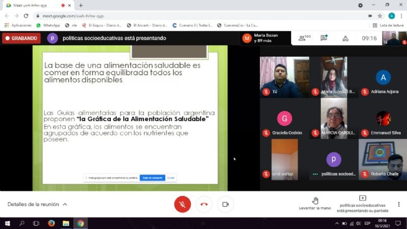Toggle the camera on or off
Image resolution: width=407 pixels, height=229 pixels.
point(225,205)
